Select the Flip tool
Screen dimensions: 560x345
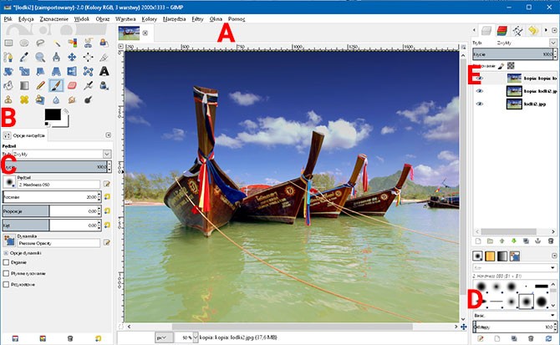(72, 71)
